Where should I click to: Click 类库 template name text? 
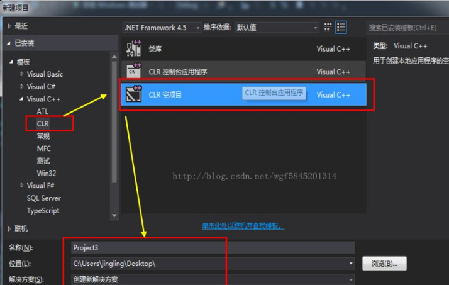[x=155, y=49]
